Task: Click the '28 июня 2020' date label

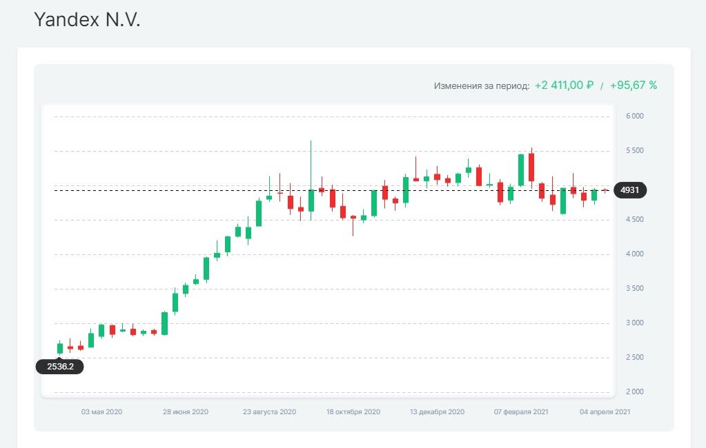Action: pos(186,411)
